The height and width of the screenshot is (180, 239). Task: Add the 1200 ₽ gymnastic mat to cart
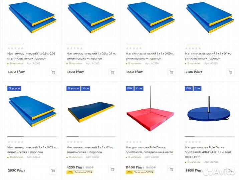(53, 72)
